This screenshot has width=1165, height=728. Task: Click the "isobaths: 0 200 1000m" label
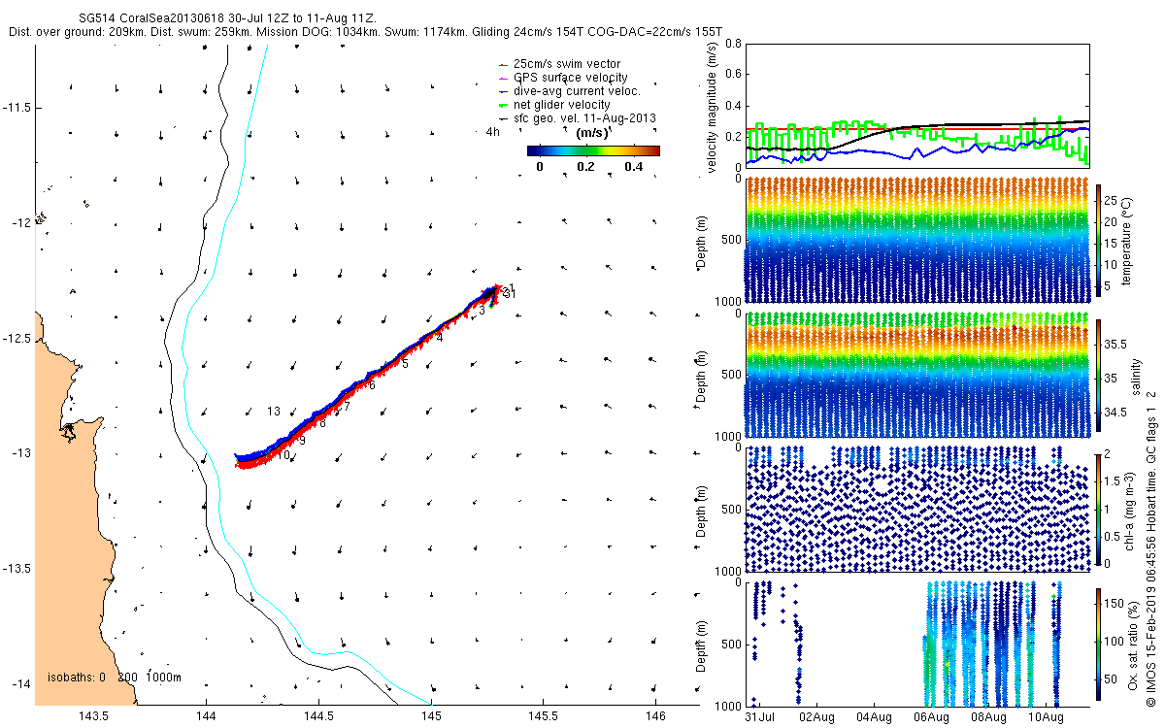click(x=115, y=677)
